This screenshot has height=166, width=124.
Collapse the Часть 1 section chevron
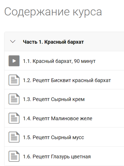click(13, 41)
